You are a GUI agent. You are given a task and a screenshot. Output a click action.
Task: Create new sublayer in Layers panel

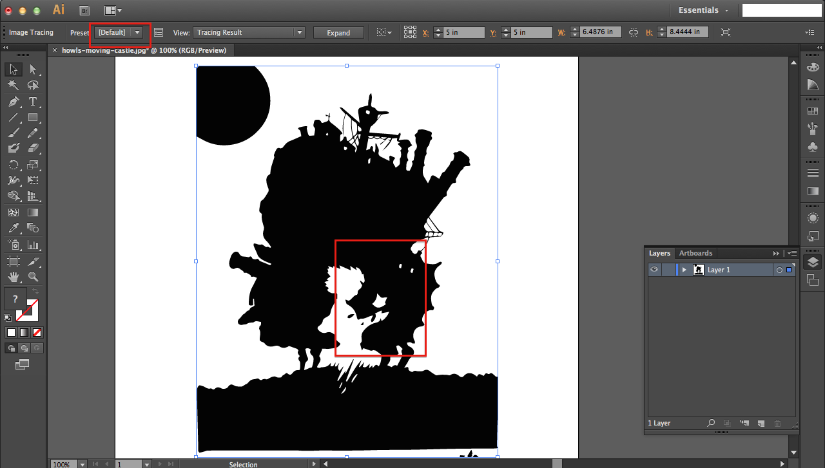pyautogui.click(x=744, y=423)
